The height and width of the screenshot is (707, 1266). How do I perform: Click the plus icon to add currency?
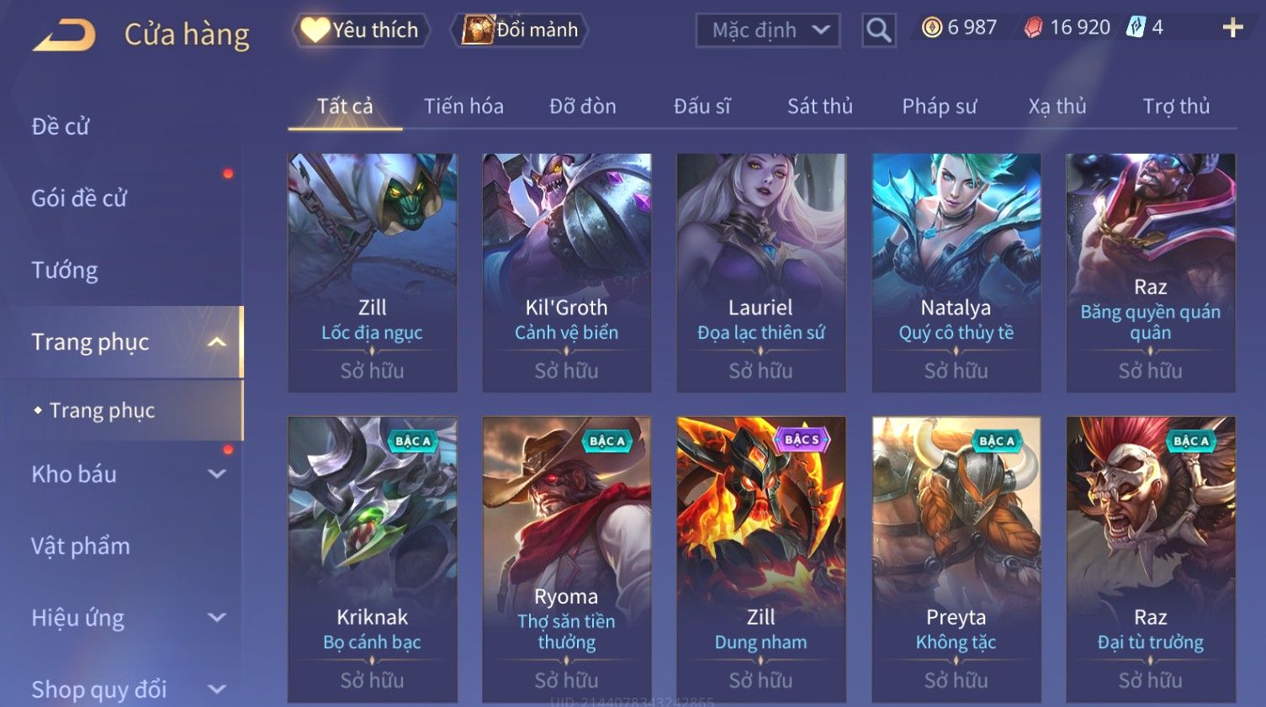pyautogui.click(x=1233, y=28)
